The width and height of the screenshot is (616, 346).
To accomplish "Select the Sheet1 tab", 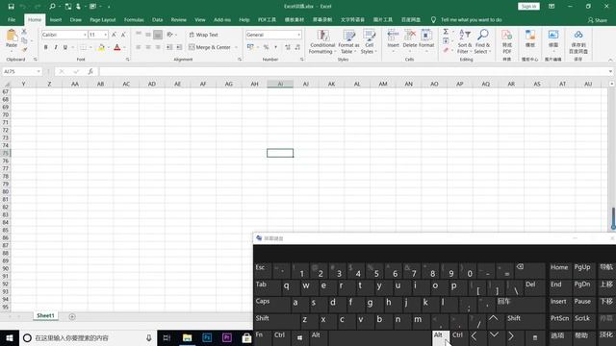I will pos(45,316).
